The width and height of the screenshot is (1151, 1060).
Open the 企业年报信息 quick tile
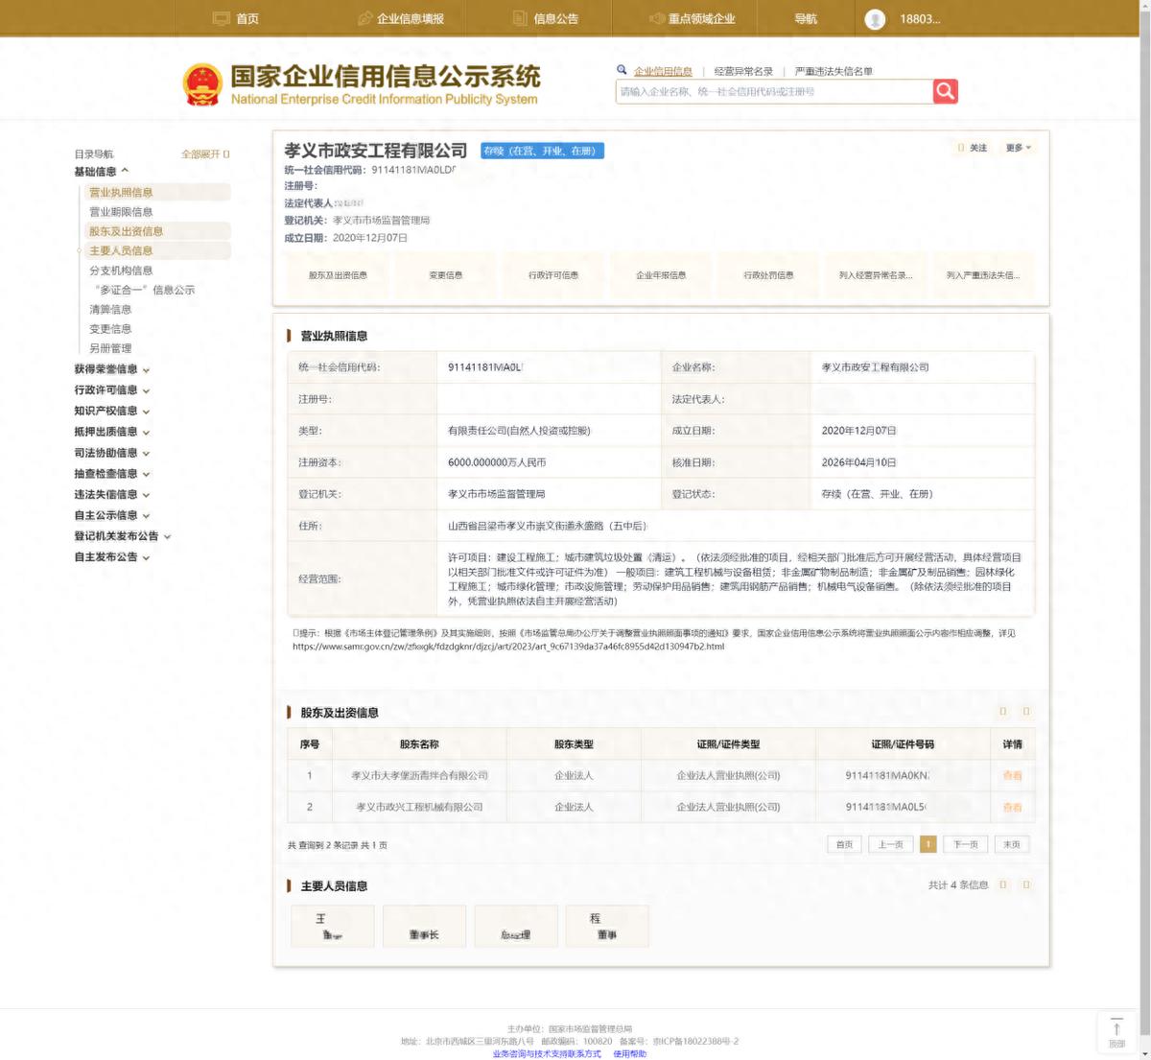click(661, 275)
